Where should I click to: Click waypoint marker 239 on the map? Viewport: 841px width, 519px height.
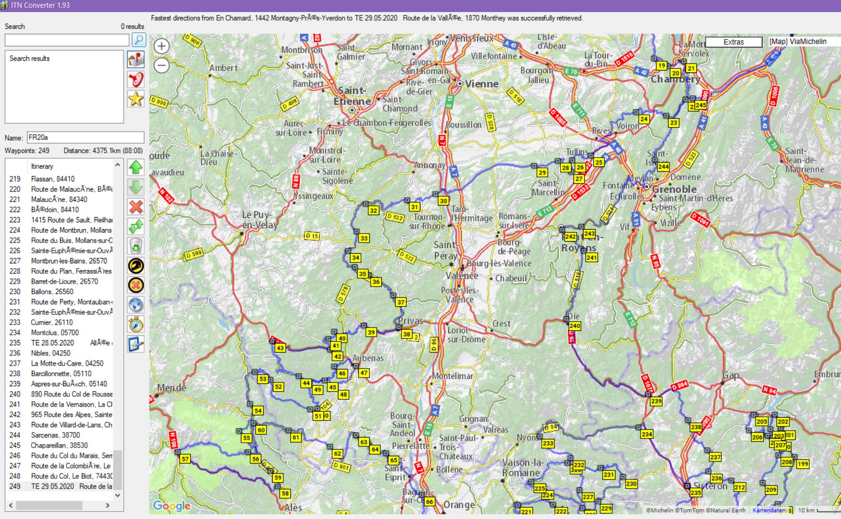pyautogui.click(x=656, y=401)
